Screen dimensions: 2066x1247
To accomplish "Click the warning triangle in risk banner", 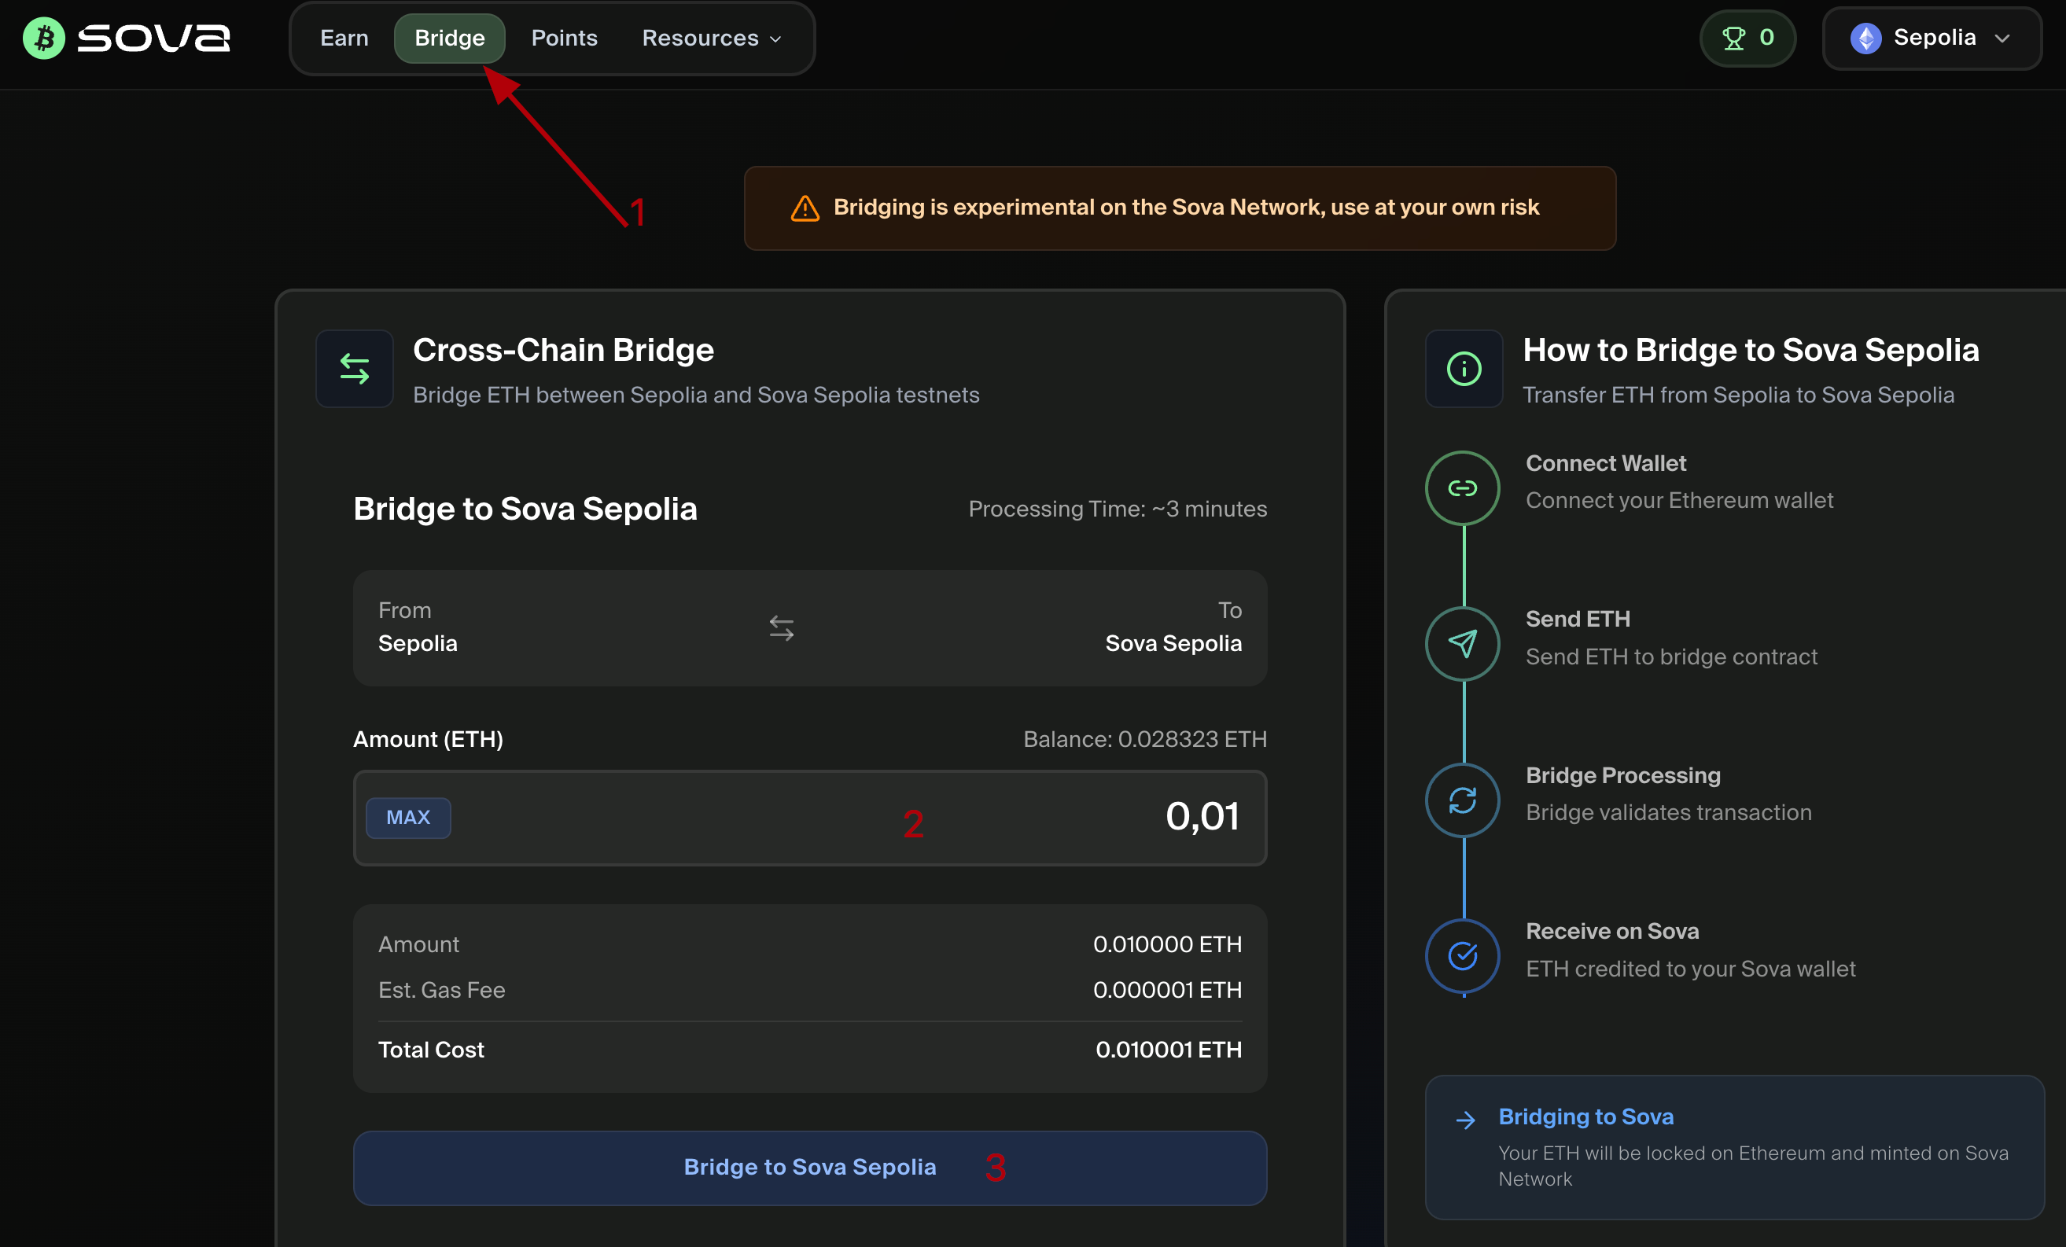I will pos(805,208).
